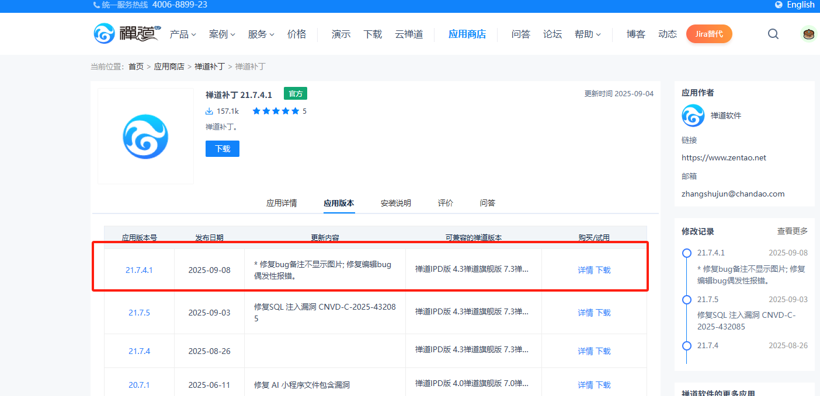Click the globe English language icon
Viewport: 820px width, 396px height.
pos(779,5)
